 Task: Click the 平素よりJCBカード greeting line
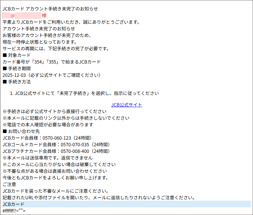pyautogui.click(x=71, y=22)
